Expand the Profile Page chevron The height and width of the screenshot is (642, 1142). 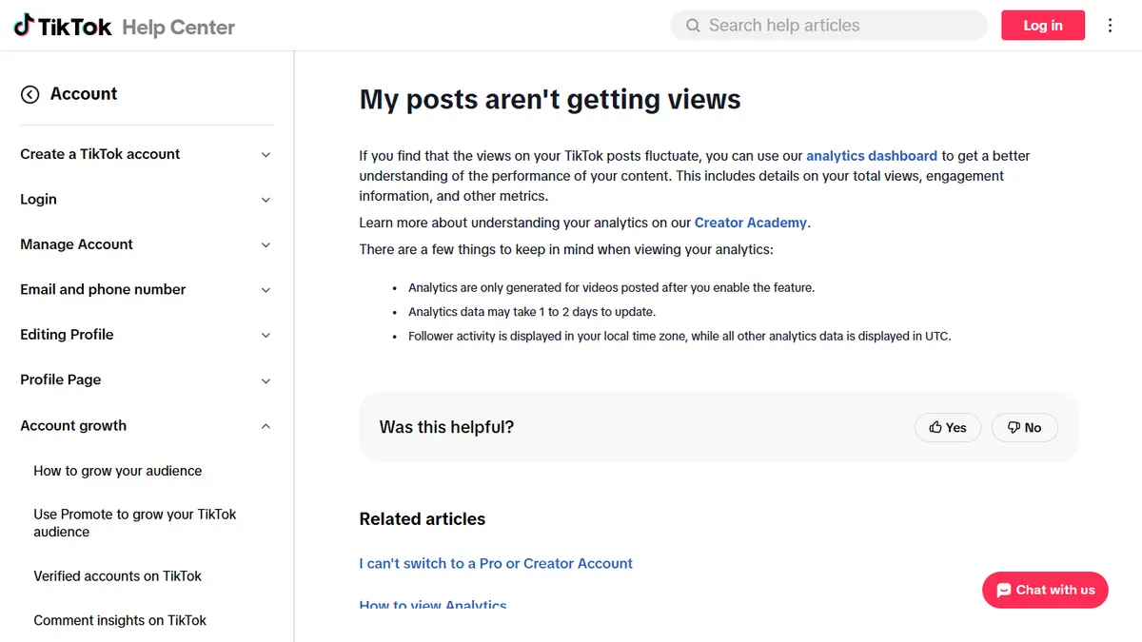[266, 380]
